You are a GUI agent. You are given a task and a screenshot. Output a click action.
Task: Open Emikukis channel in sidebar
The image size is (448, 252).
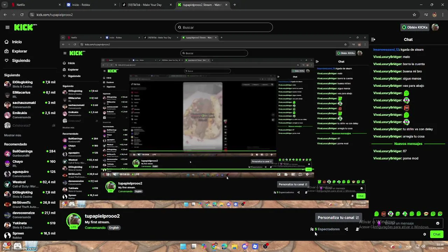pyautogui.click(x=29, y=115)
